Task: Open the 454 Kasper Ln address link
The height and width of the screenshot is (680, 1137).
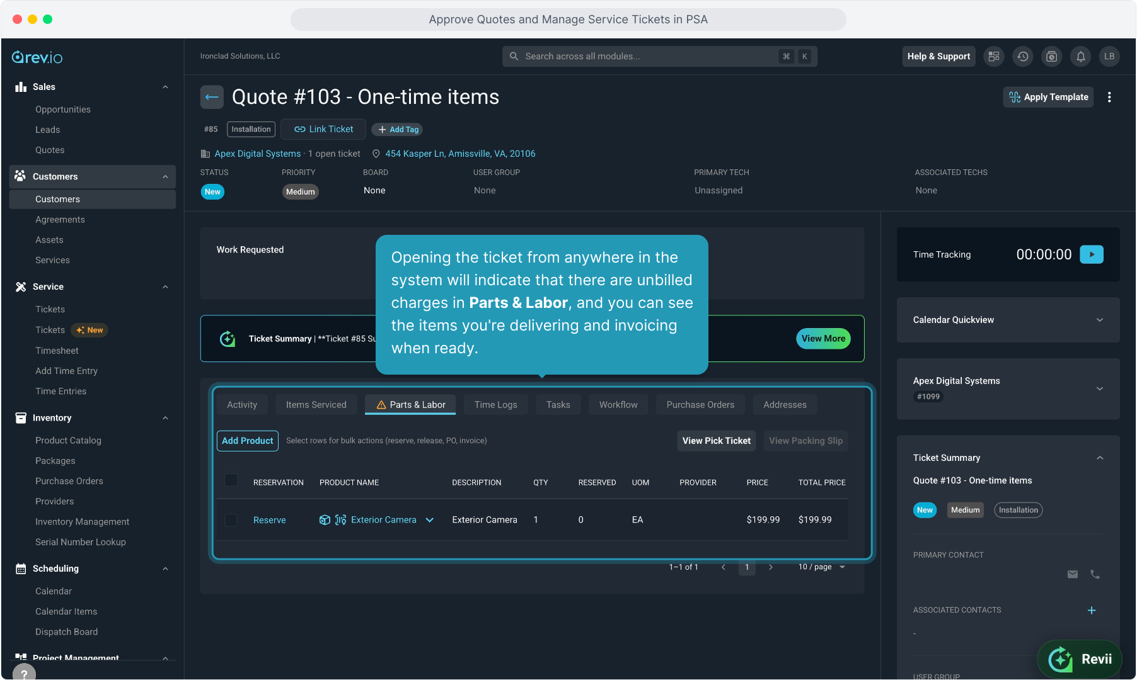Action: click(x=461, y=154)
